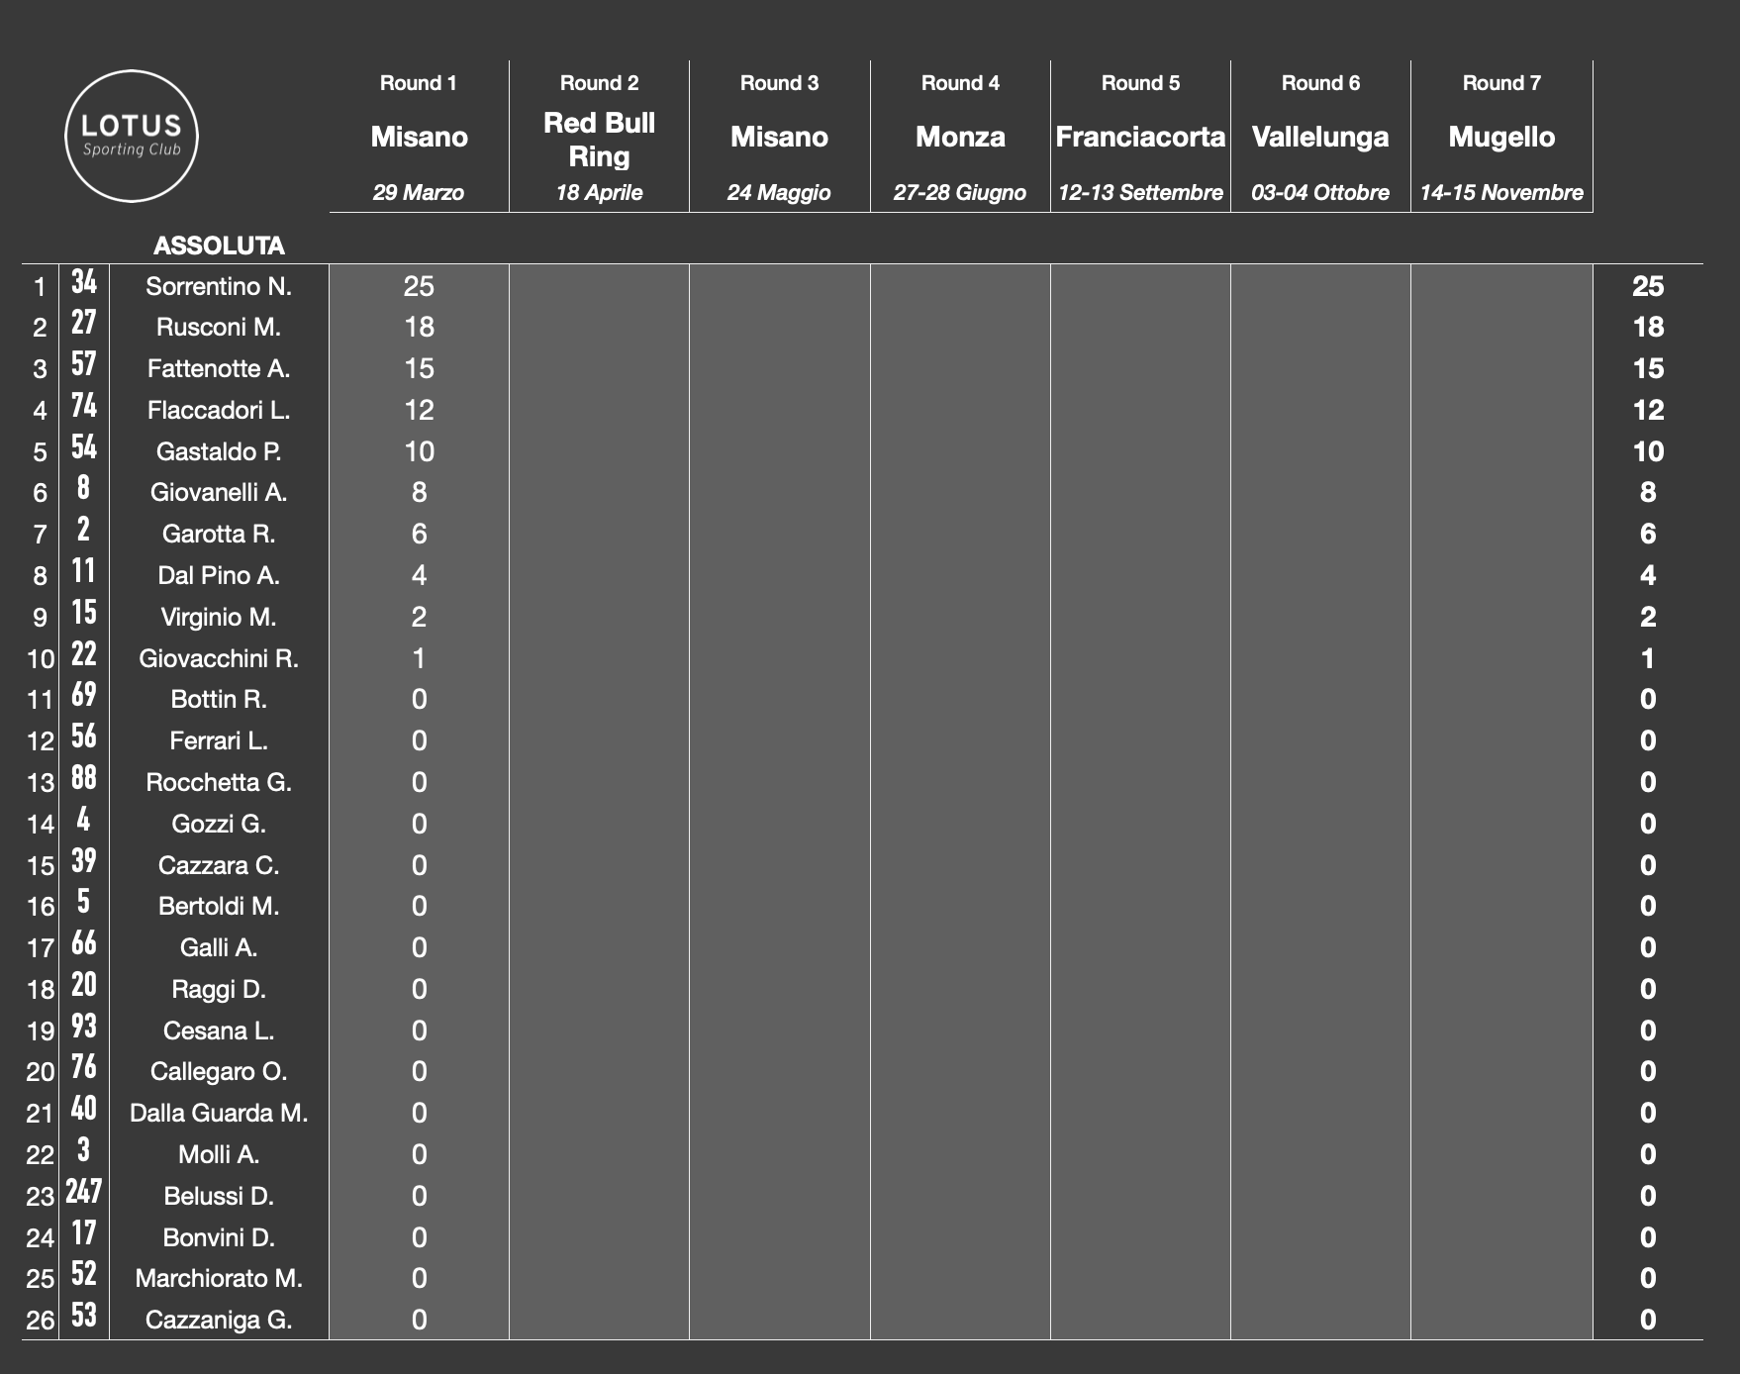Click the 24 Maggio date under Misano

[779, 192]
